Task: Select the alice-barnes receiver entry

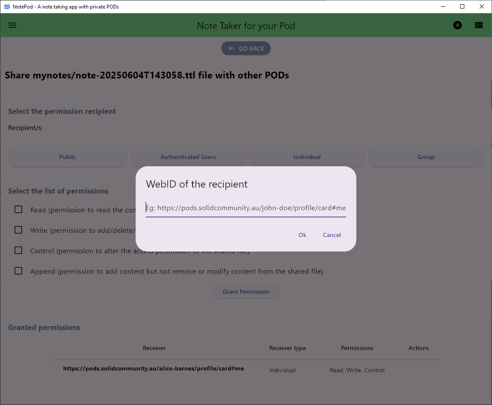Action: click(154, 368)
